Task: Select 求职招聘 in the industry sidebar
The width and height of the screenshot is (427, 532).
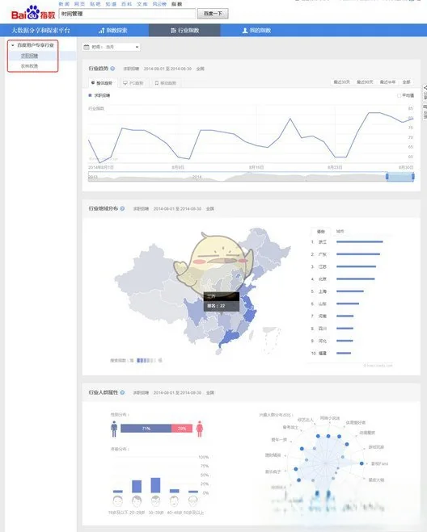Action: tap(30, 56)
